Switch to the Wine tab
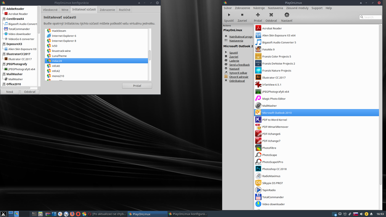 tap(65, 10)
